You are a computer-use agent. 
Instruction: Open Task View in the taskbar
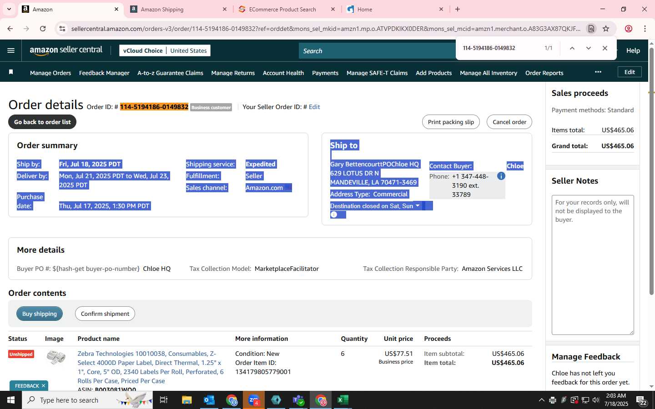164,400
